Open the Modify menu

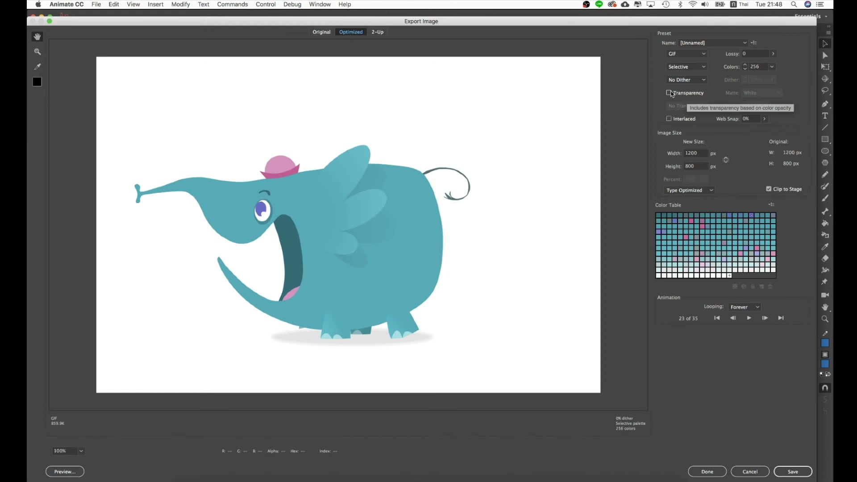(180, 4)
